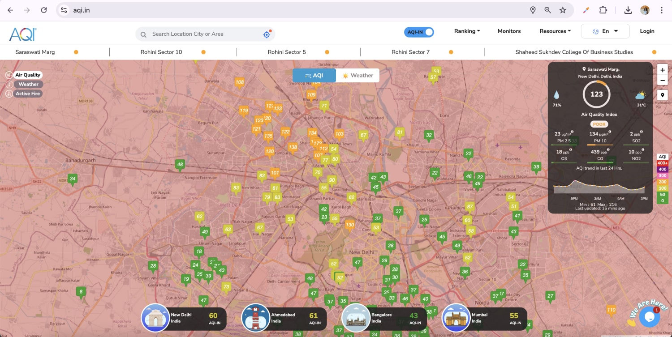Screen dimensions: 672x337
Task: Click info icon beside PM 10 value
Action: (x=610, y=132)
